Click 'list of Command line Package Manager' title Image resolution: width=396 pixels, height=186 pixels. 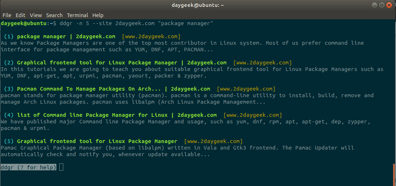(117, 115)
